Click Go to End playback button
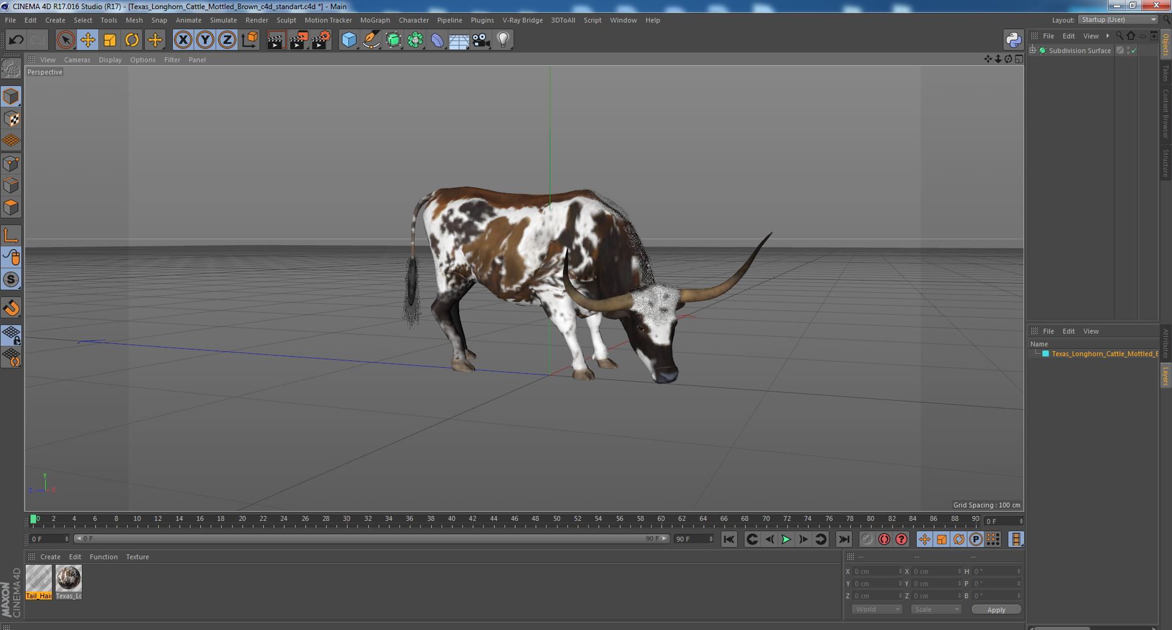Image resolution: width=1172 pixels, height=630 pixels. 843,539
